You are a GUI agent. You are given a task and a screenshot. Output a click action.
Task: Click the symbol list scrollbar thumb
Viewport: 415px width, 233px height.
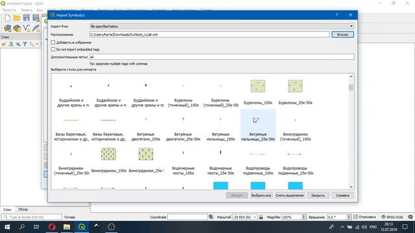click(351, 87)
